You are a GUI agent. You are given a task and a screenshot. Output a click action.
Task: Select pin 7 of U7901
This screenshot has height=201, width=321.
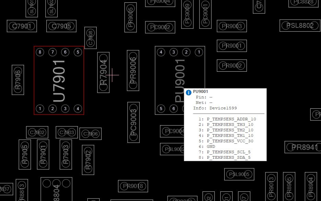(x=52, y=52)
